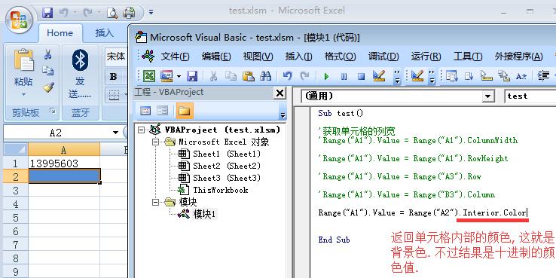Click the View Microsoft Excel icon in VBA toolbar
This screenshot has width=556, height=278.
coord(149,75)
